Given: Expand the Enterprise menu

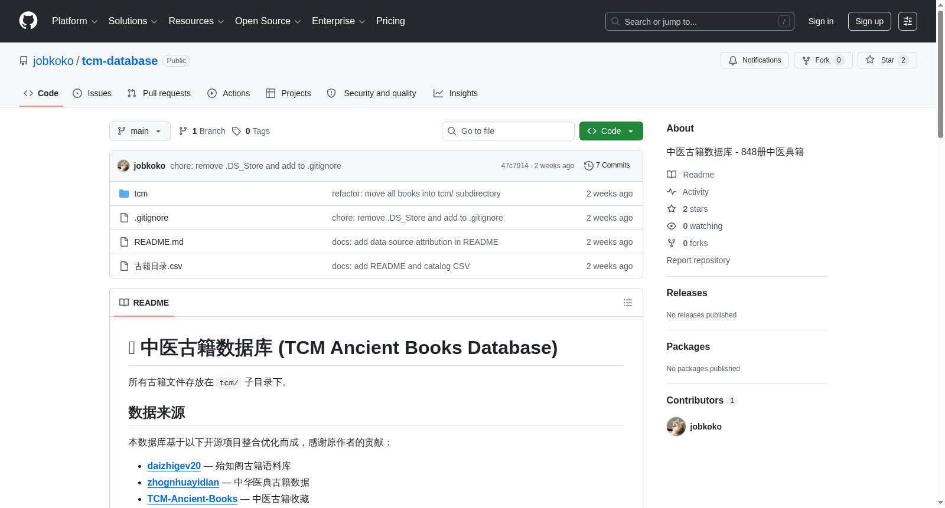Looking at the screenshot, I should 338,21.
